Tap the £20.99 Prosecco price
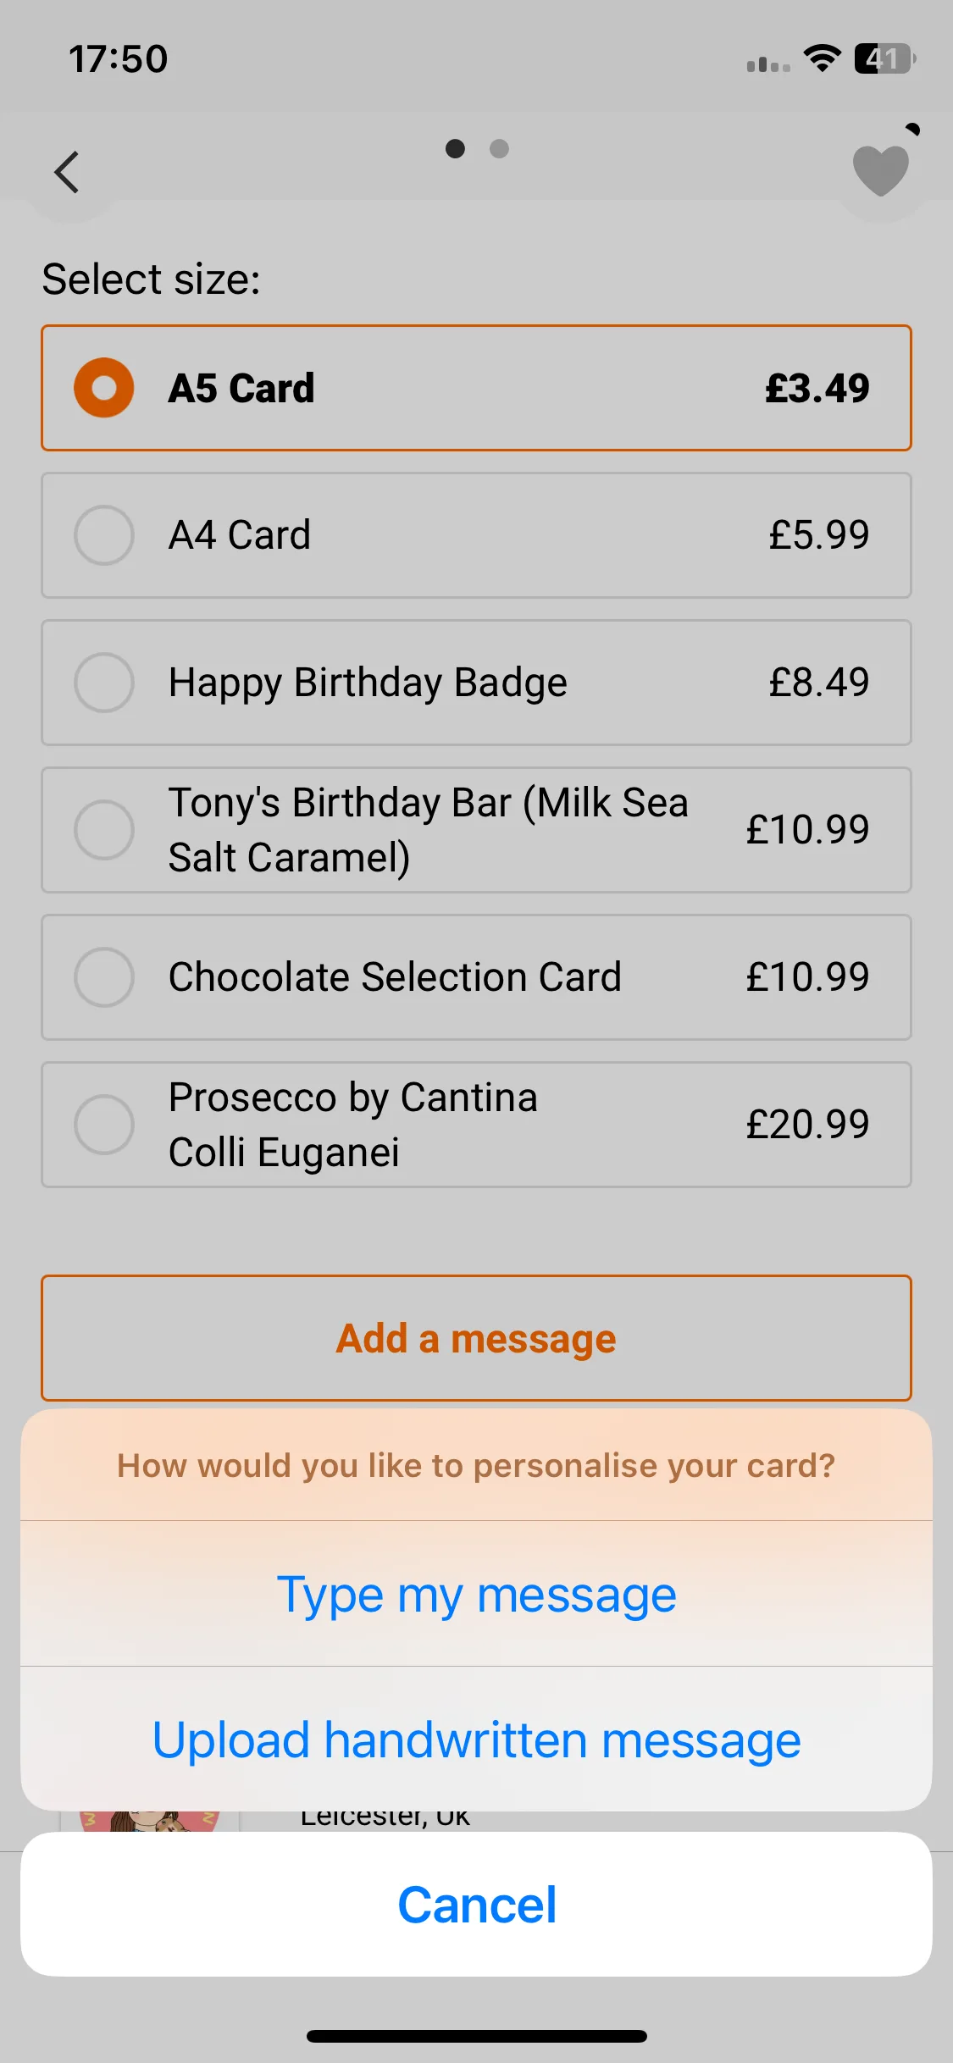953x2063 pixels. point(807,1125)
